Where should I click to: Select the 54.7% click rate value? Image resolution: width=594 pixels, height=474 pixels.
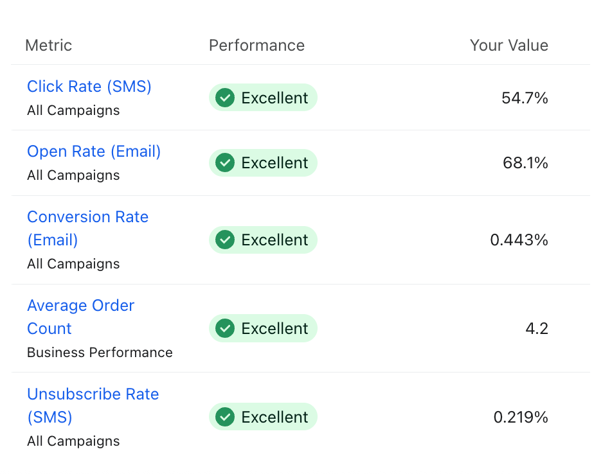(x=525, y=98)
